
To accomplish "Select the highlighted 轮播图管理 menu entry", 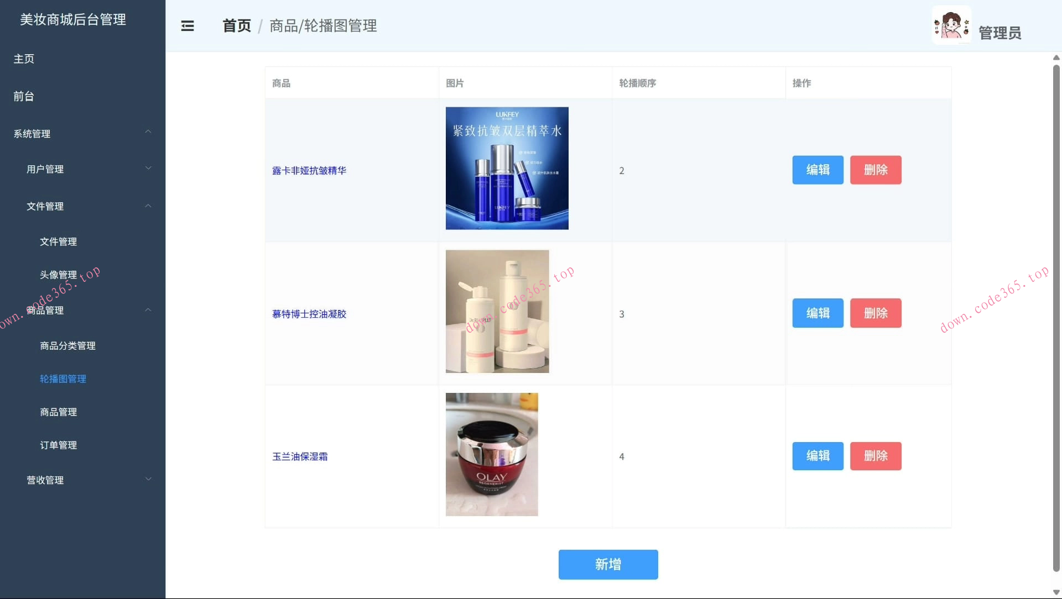I will [x=63, y=379].
